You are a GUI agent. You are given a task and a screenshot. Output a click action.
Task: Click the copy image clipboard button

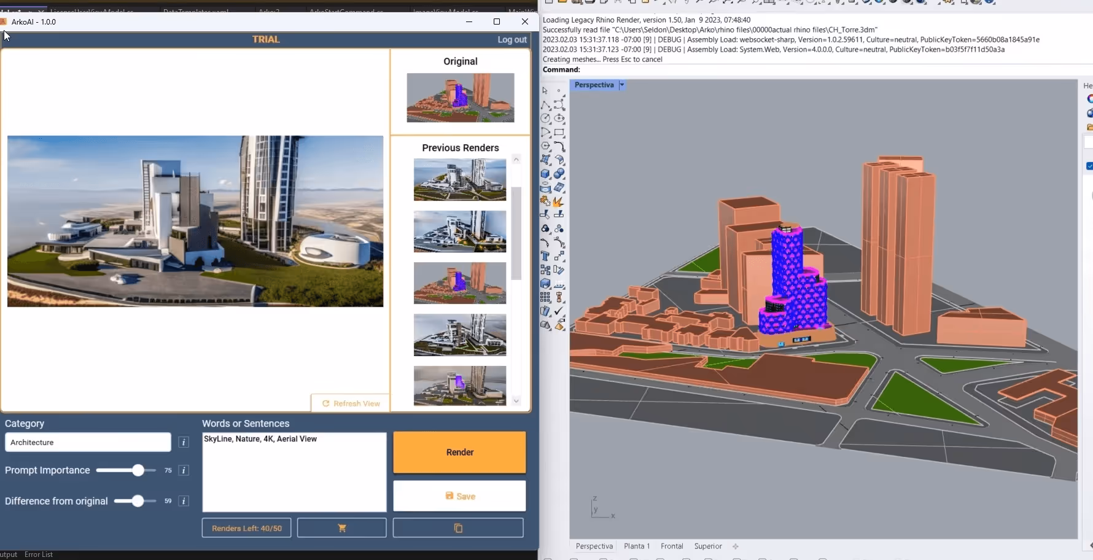tap(458, 528)
